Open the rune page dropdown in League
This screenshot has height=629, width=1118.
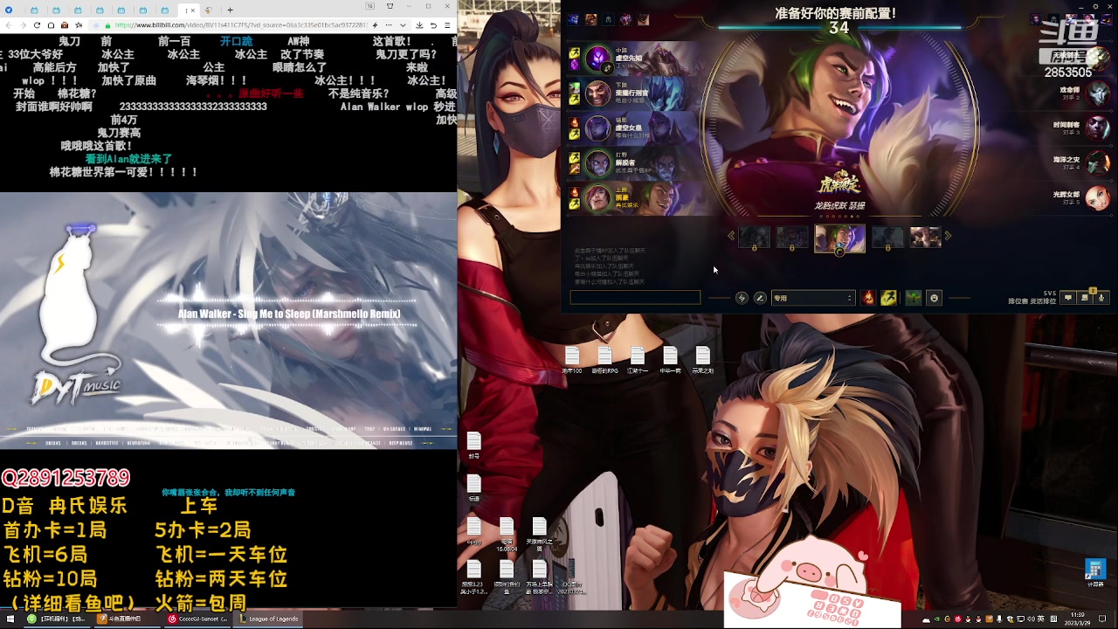click(x=813, y=298)
